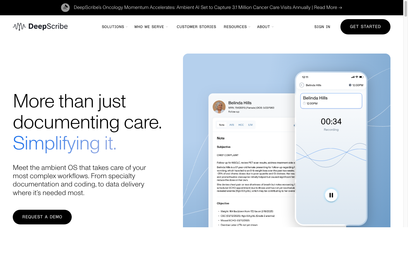Click the clock icon next to 12:00PM in the phone header
This screenshot has height=255, width=408.
(350, 85)
